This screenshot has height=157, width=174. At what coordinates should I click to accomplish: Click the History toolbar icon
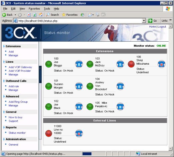tap(82, 15)
